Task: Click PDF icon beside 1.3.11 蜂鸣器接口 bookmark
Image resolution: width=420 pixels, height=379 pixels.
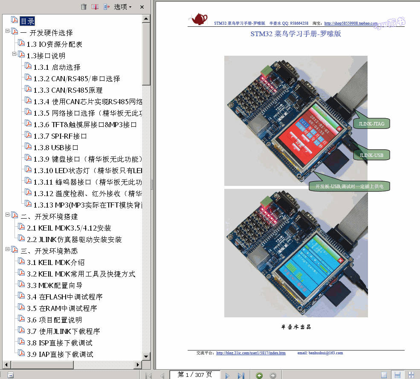Action: pos(28,181)
